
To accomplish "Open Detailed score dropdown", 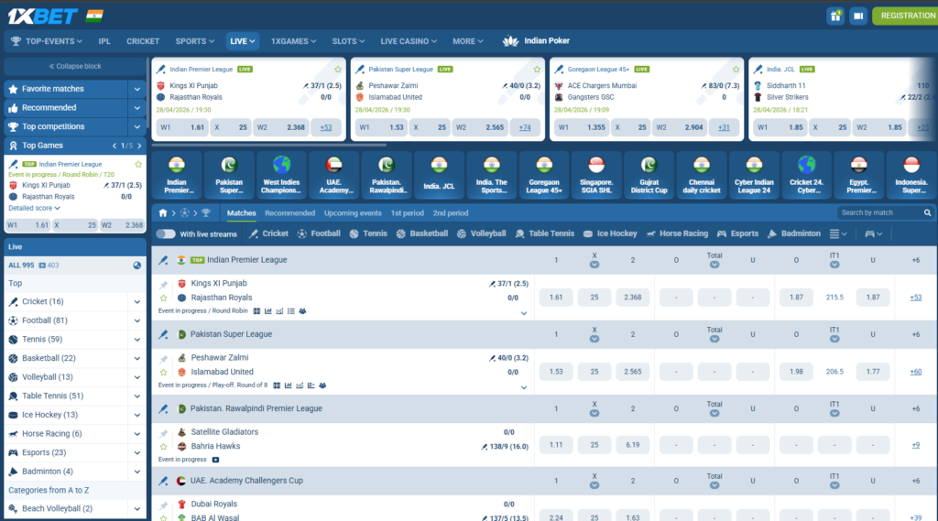I will 34,208.
